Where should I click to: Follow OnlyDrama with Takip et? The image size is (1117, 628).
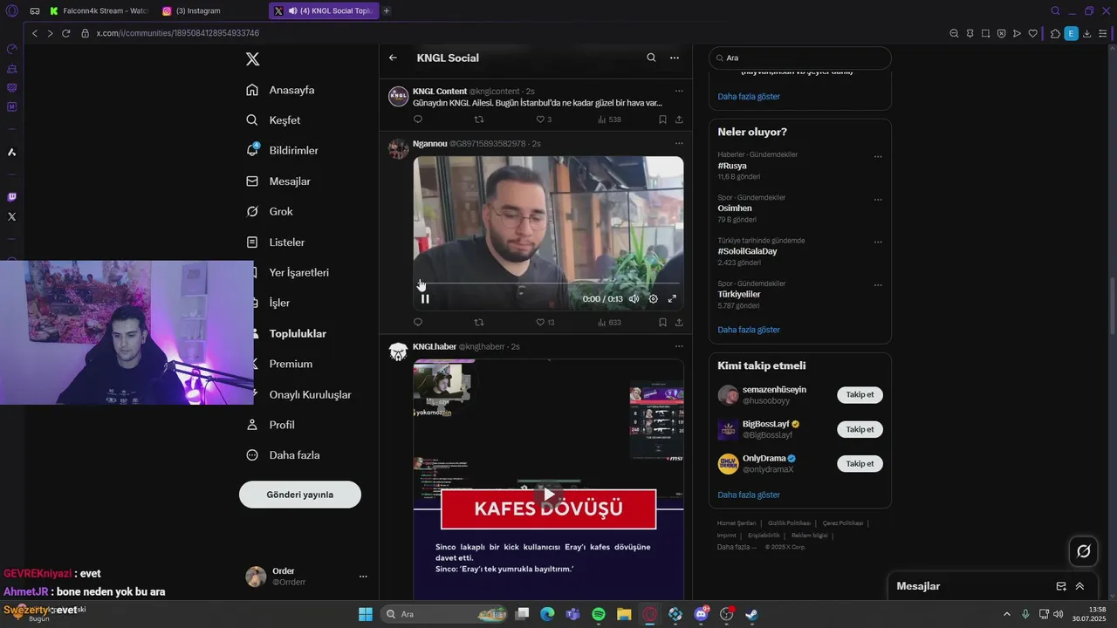pyautogui.click(x=860, y=464)
